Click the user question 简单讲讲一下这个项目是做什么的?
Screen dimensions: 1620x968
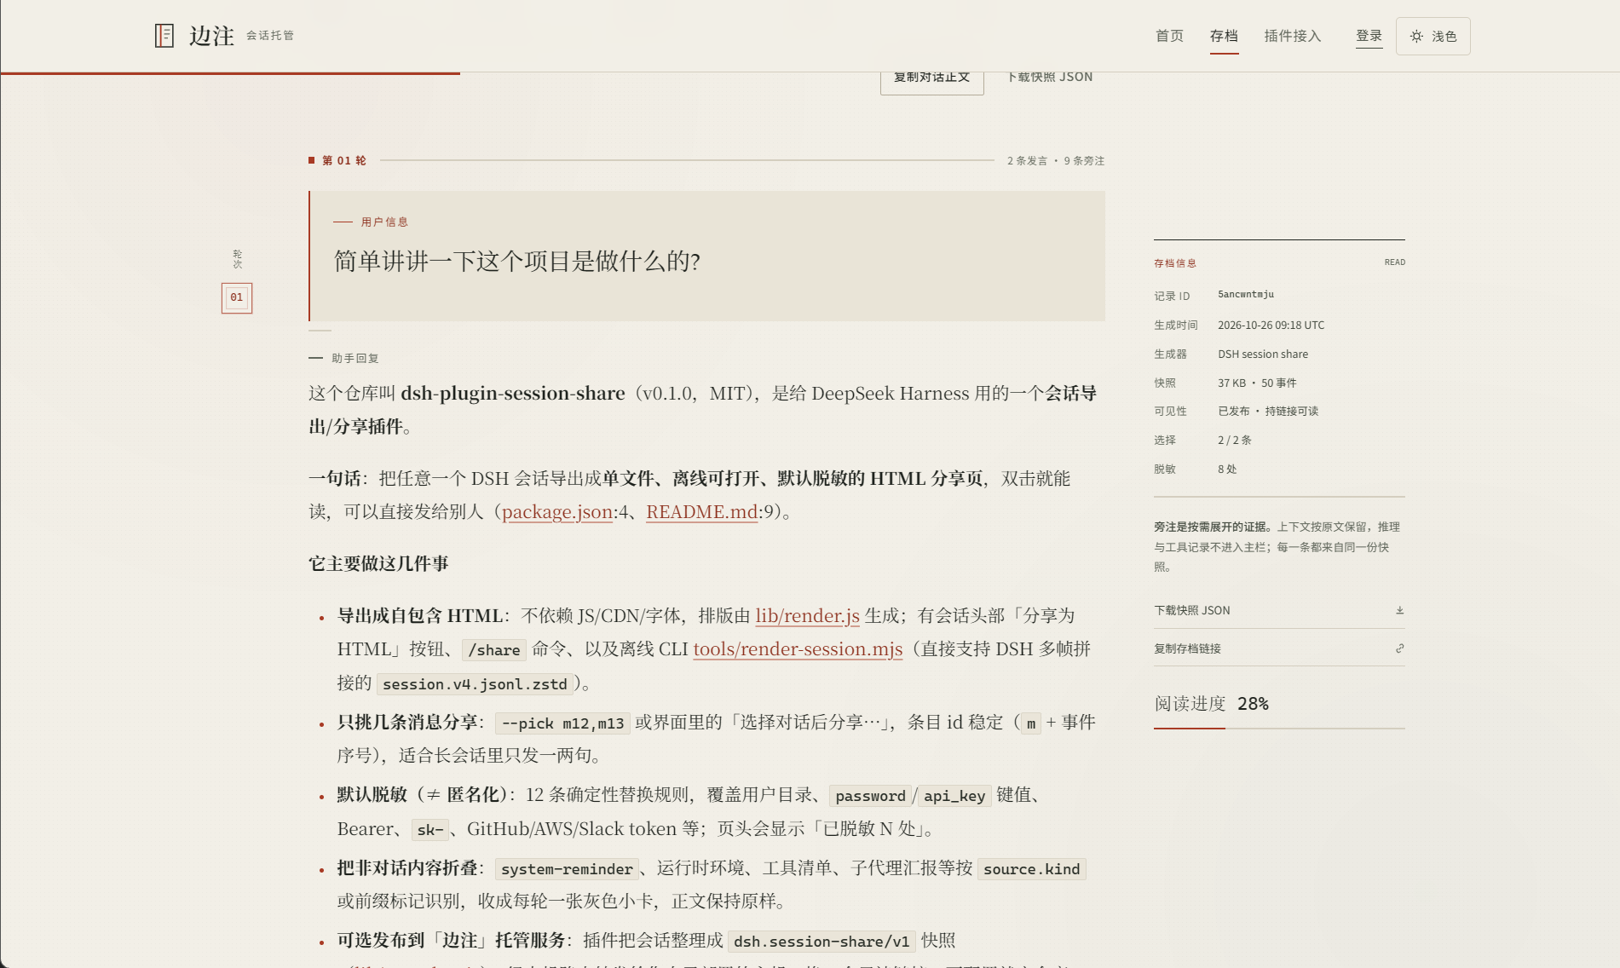click(517, 262)
